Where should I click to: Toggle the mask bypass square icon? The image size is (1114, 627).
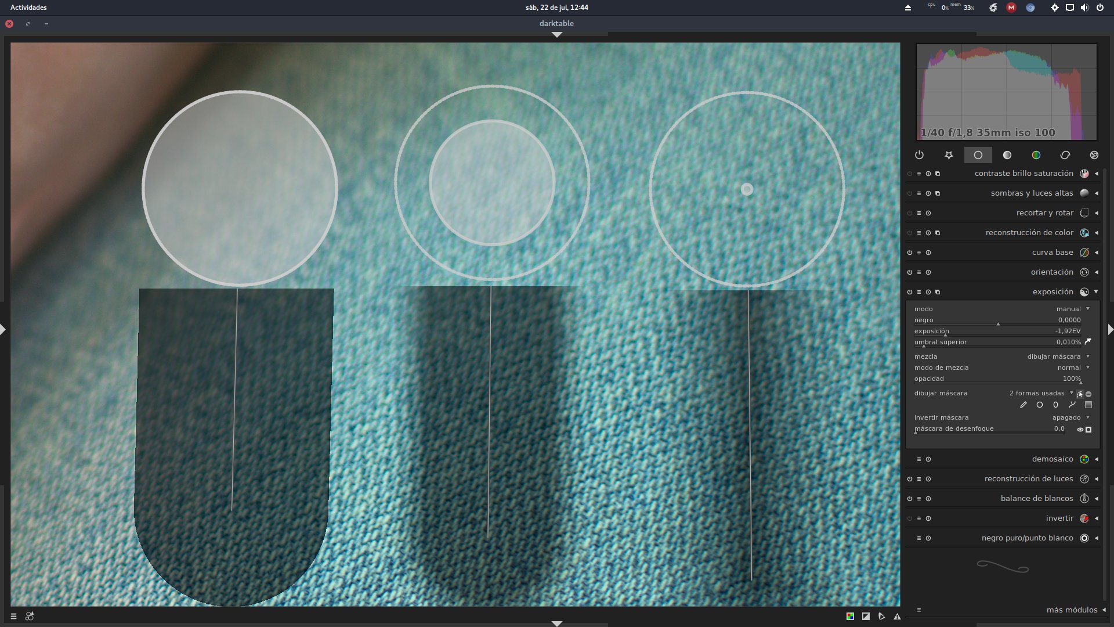pos(1088,430)
